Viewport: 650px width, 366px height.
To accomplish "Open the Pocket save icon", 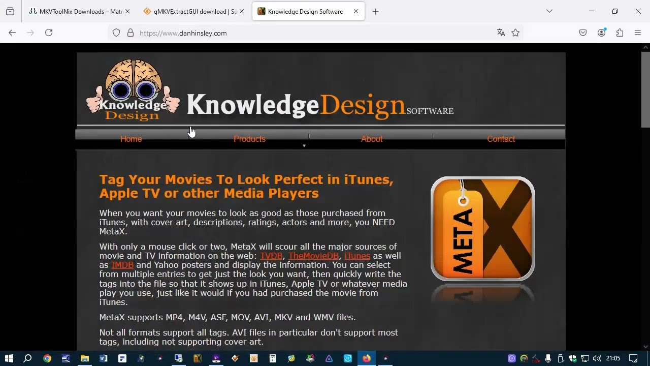I will click(x=583, y=33).
